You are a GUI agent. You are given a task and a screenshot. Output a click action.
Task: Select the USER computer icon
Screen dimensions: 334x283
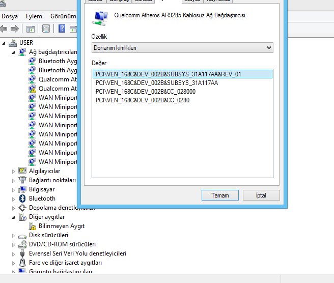coord(13,43)
